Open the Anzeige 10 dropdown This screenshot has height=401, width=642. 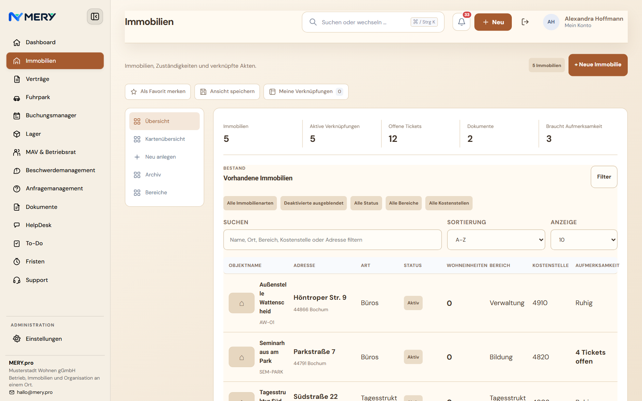coord(584,240)
